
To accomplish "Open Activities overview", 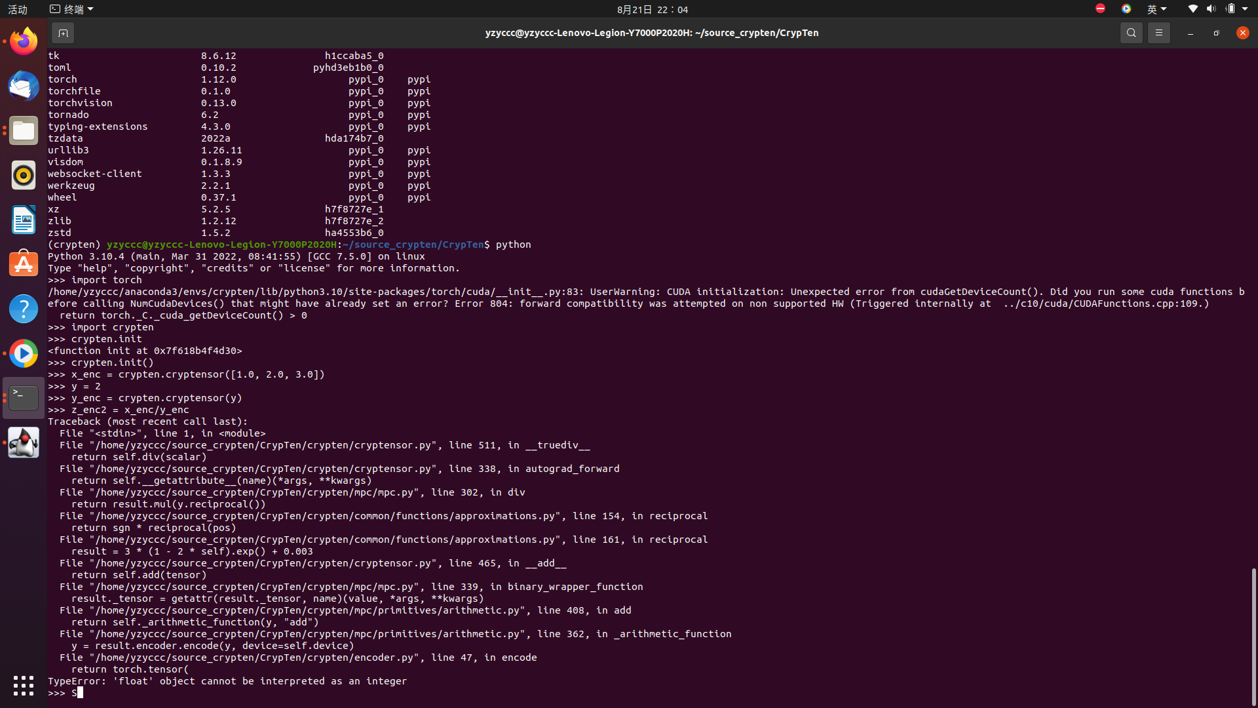I will (18, 9).
